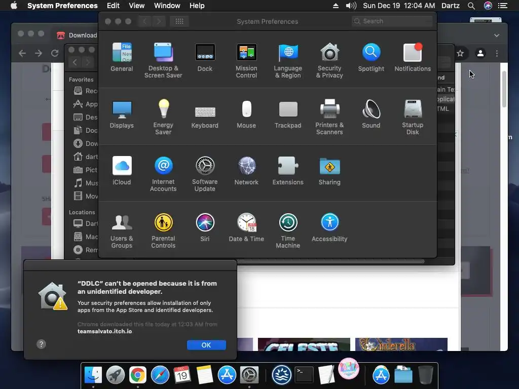Open Internet Accounts preferences
This screenshot has height=389, width=519.
pyautogui.click(x=163, y=174)
